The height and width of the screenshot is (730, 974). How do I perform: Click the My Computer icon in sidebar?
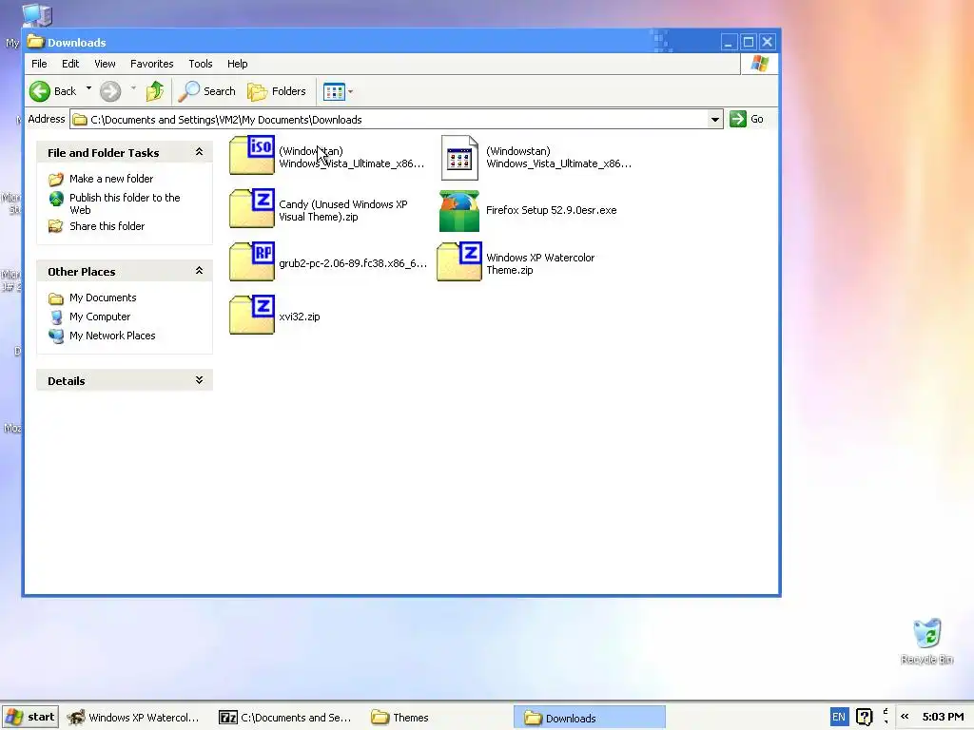tap(56, 317)
